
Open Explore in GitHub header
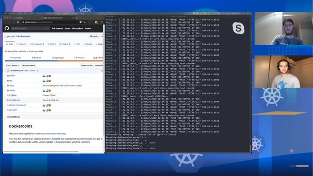(88, 28)
